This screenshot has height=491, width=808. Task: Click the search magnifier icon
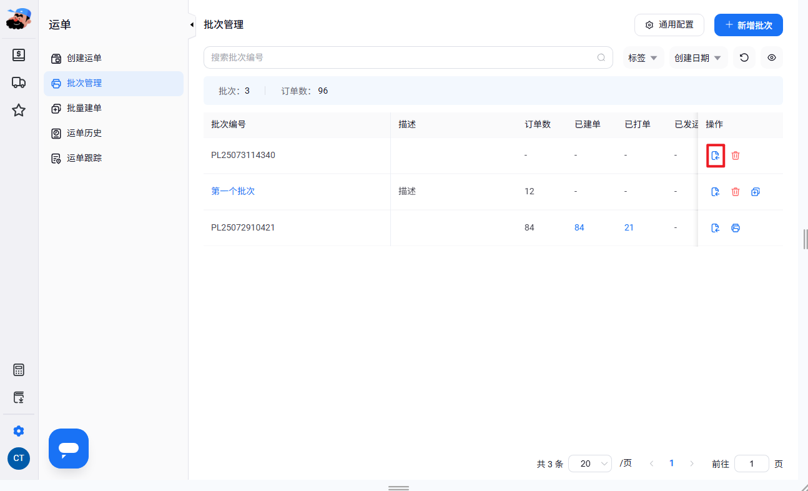coord(601,57)
